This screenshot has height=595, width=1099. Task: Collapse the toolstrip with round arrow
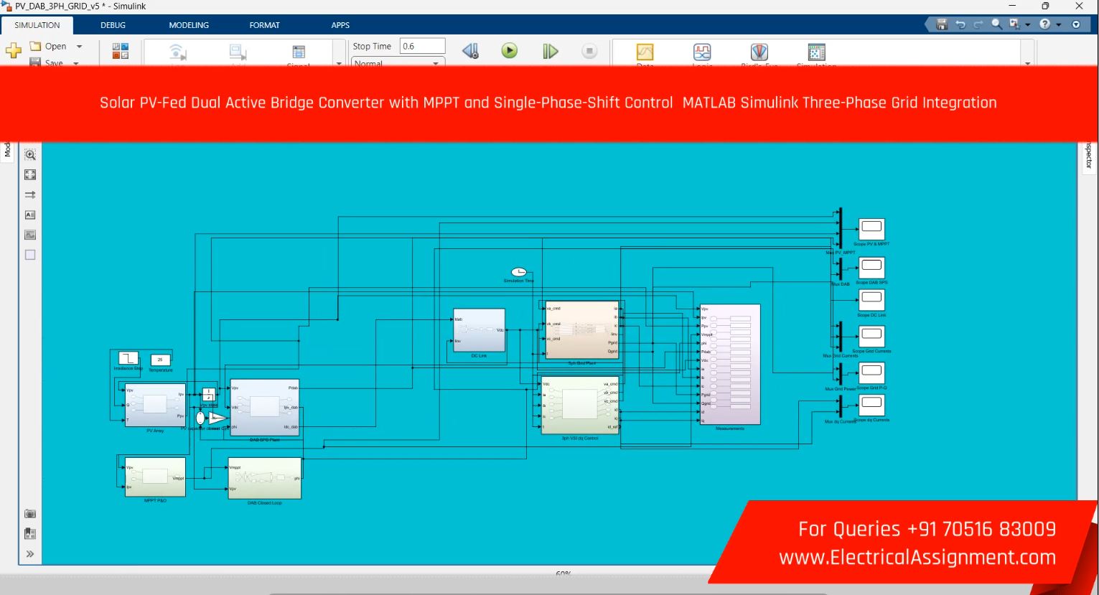1076,24
